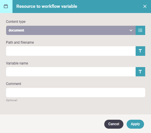Click the list icon beside Content type
The width and height of the screenshot is (151, 133).
(140, 30)
